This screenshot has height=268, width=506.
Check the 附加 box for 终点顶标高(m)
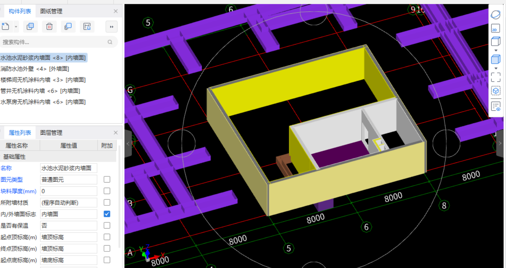coord(107,248)
